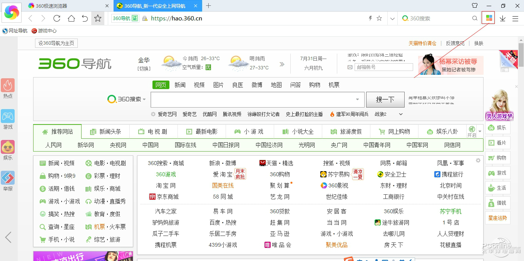Click search magnifier in 360搜索 box

(x=475, y=19)
